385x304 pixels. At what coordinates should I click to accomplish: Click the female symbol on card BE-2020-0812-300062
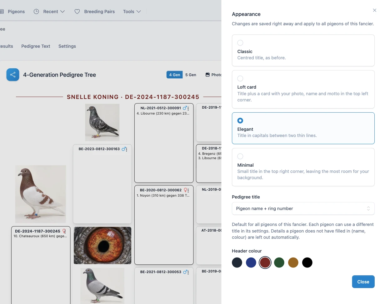185,190
